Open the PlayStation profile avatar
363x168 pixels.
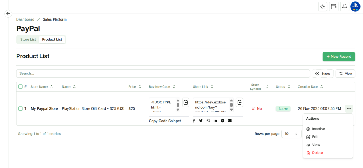[355, 6]
